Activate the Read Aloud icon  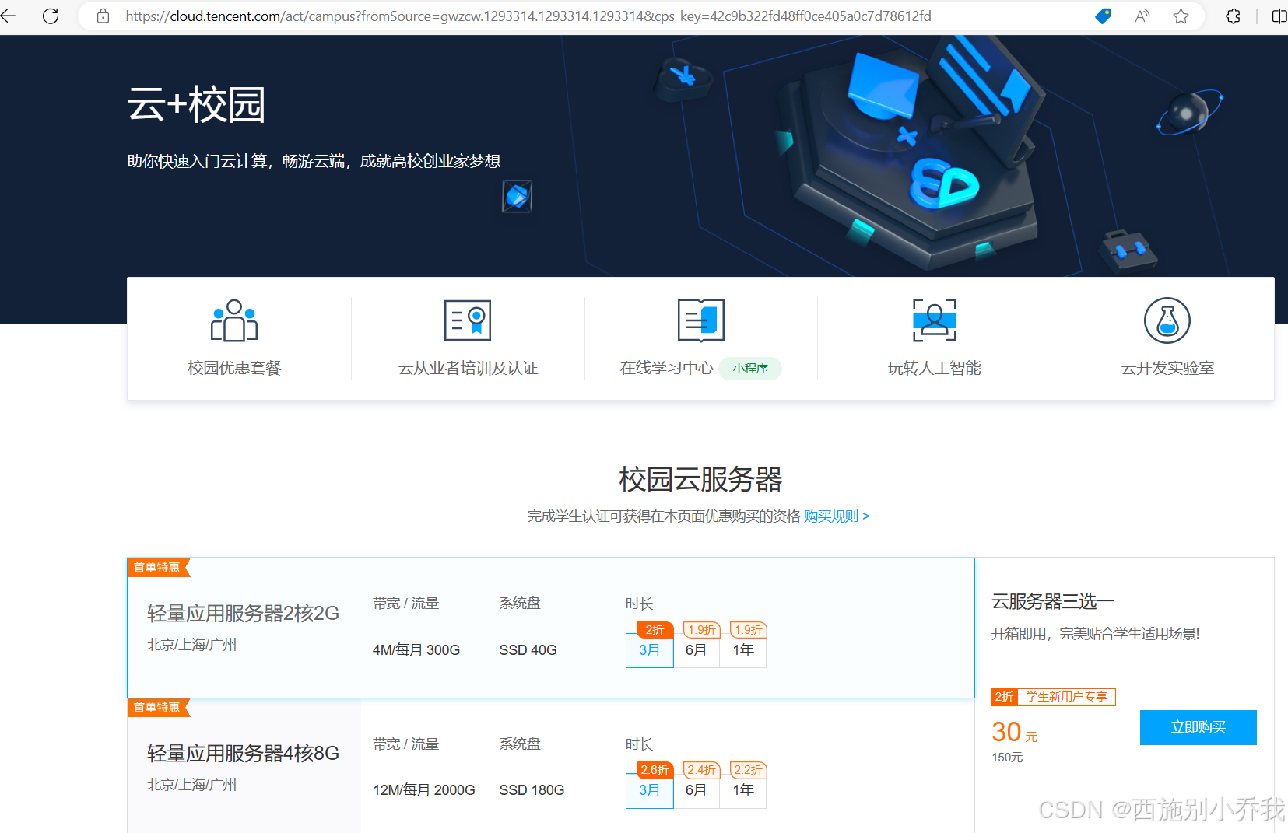[x=1142, y=16]
